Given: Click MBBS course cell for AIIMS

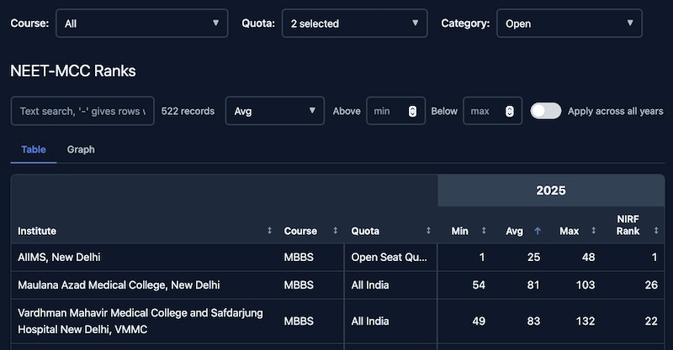Looking at the screenshot, I should (x=299, y=257).
